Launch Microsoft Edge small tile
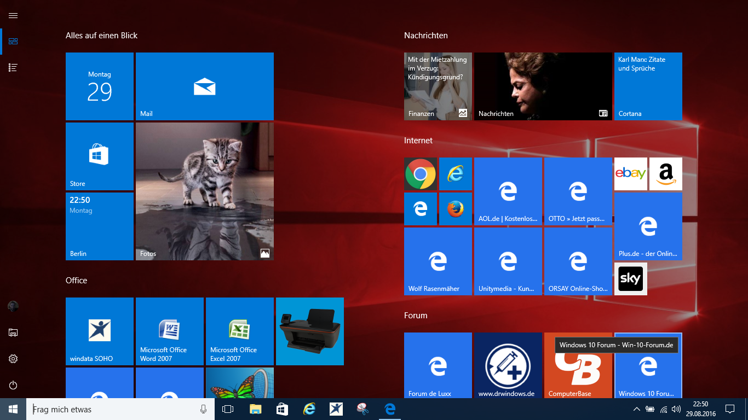 tap(421, 209)
